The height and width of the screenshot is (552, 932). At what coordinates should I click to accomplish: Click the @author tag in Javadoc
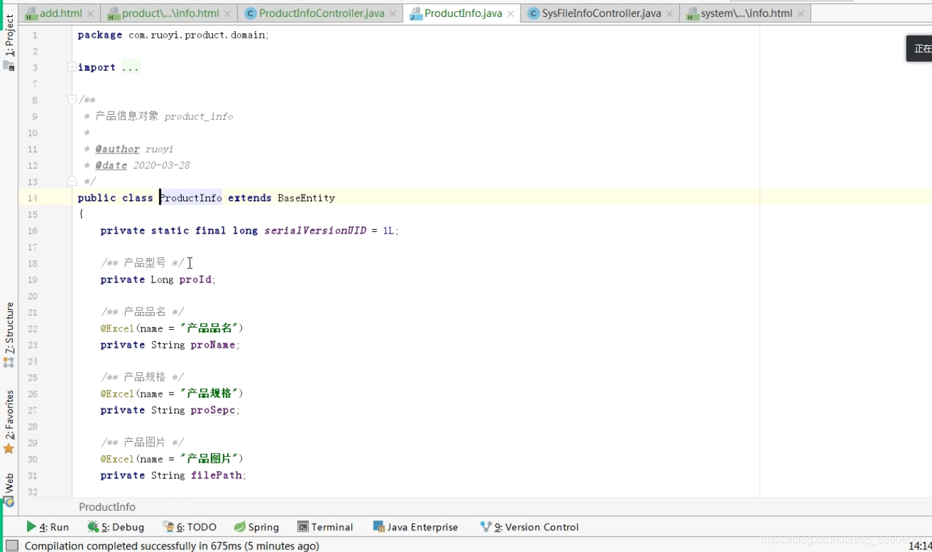pos(118,149)
